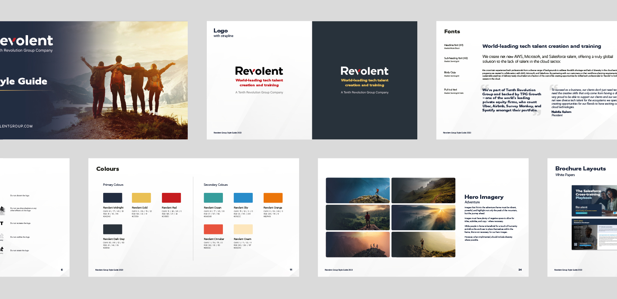Viewport: 617px width, 299px height.
Task: Click 'Do not outline the logo' text
Action: [x=20, y=237]
